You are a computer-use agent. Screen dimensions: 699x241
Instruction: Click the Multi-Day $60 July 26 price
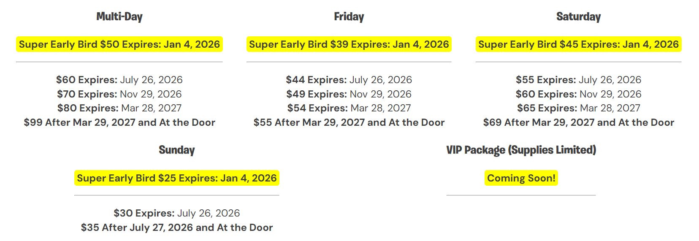tap(119, 80)
